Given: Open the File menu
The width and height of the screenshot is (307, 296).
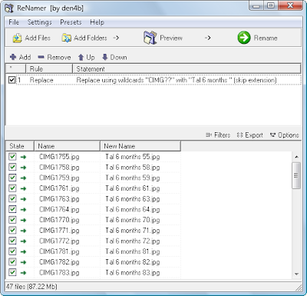Looking at the screenshot, I should 14,22.
